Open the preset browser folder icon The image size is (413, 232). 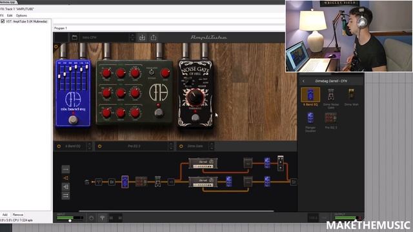(75, 37)
